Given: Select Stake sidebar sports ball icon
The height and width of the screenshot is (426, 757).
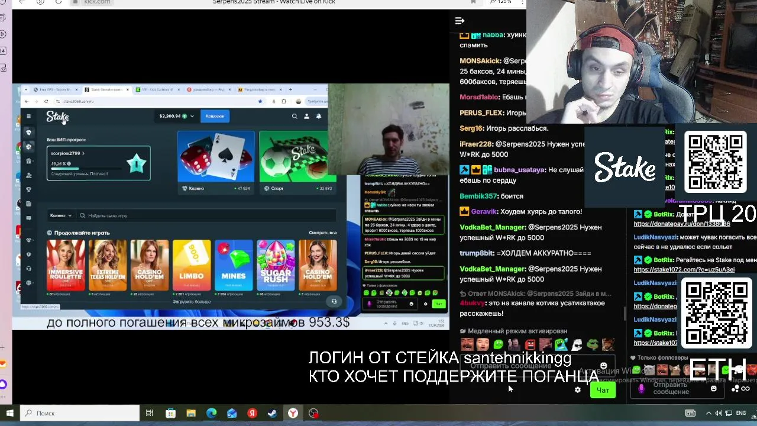Looking at the screenshot, I should pos(28,147).
